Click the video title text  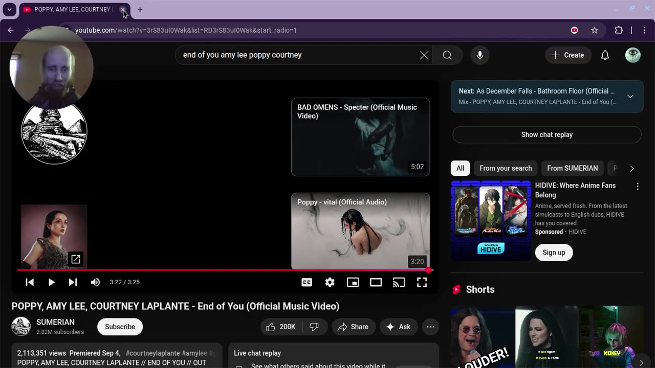coord(176,306)
